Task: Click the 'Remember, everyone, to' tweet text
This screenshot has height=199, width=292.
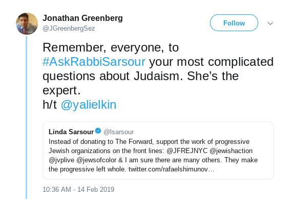Action: [x=111, y=47]
